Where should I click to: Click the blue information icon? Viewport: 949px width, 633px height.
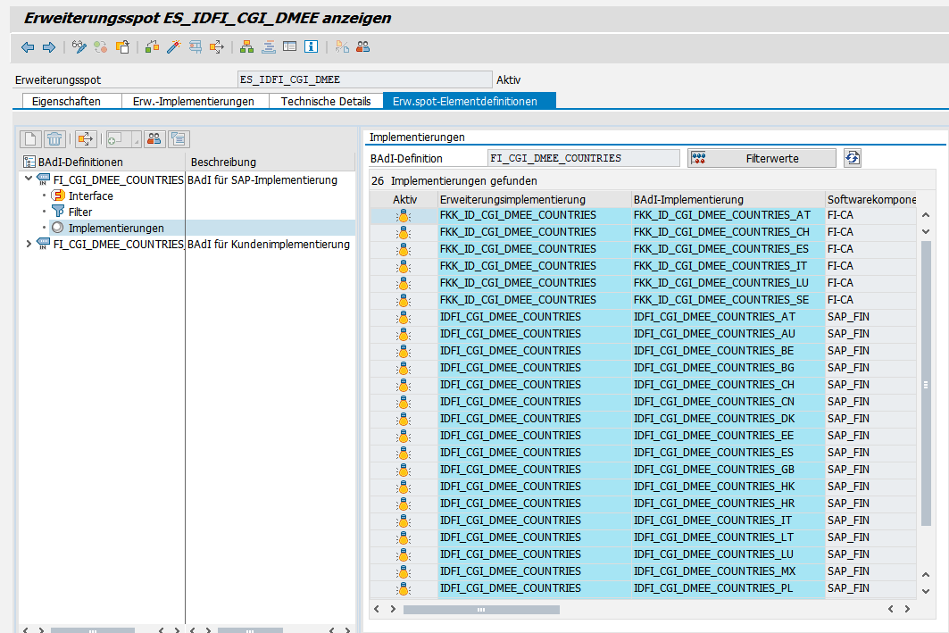tap(311, 46)
